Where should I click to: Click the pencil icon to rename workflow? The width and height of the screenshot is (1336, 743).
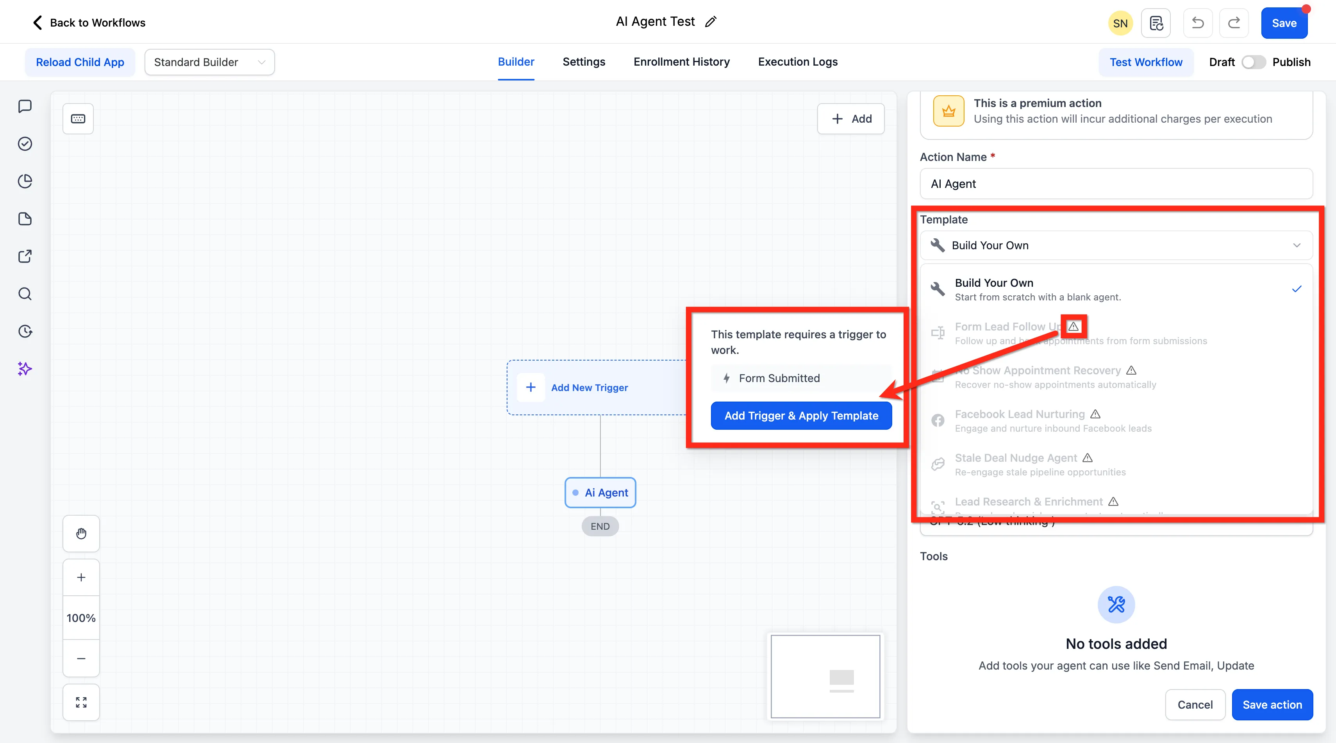(x=711, y=22)
